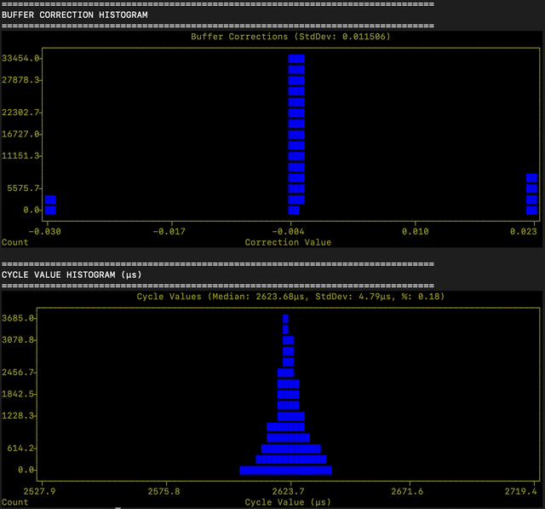Click the -0.004 correction axis label

[x=288, y=231]
